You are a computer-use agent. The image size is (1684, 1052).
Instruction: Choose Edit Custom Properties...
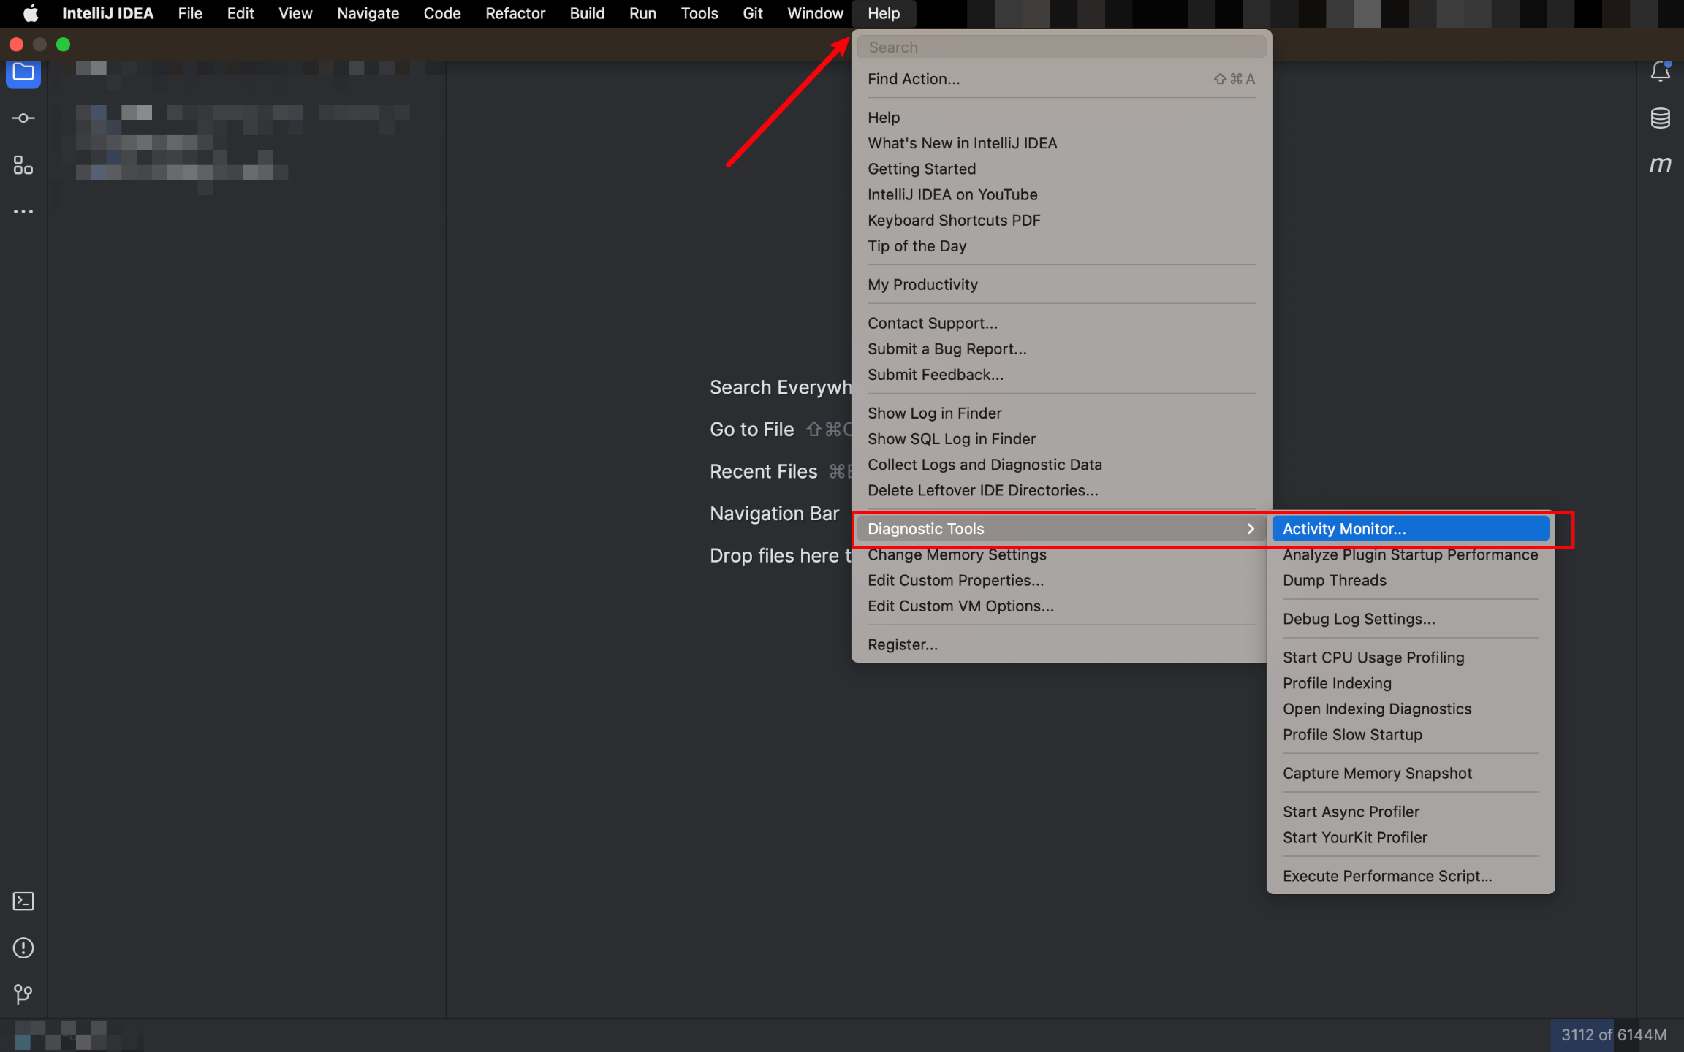click(x=1061, y=580)
